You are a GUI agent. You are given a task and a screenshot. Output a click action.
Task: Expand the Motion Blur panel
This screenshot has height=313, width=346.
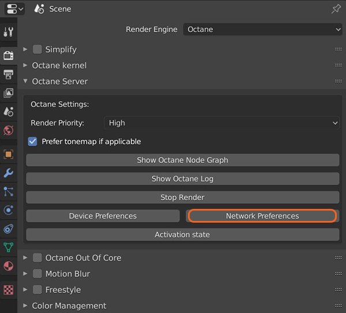click(25, 274)
